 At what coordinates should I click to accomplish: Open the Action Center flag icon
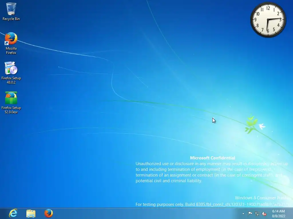[x=250, y=214]
